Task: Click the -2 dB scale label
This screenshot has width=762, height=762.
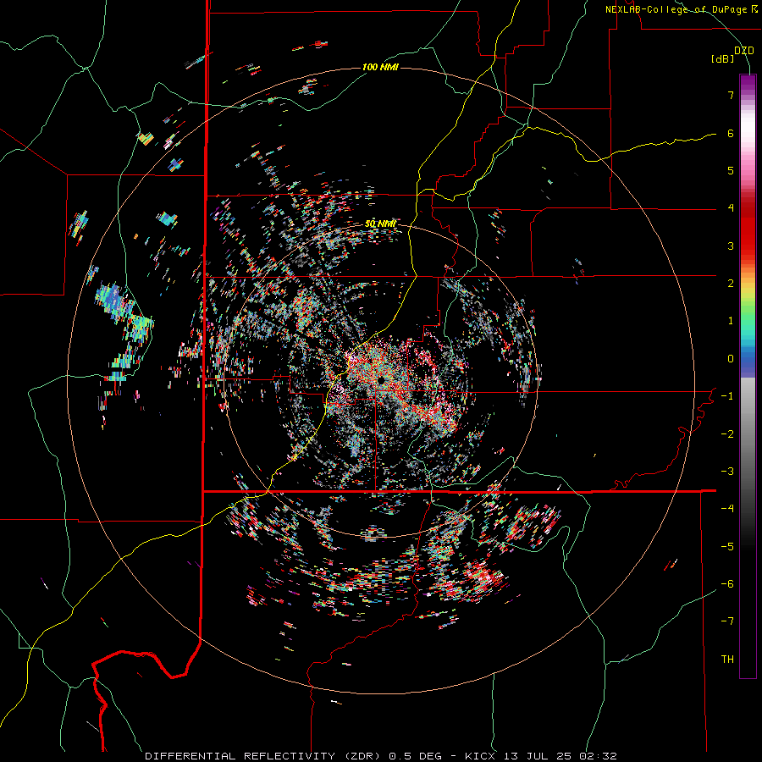Action: point(727,434)
